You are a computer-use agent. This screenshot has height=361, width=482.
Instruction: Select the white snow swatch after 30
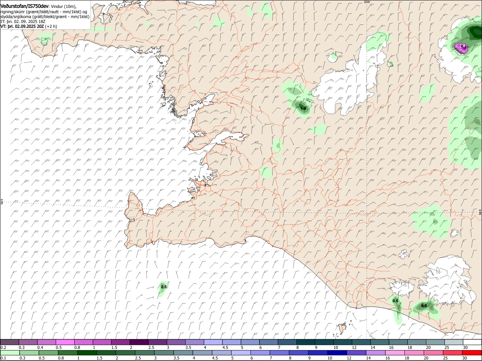472,342
